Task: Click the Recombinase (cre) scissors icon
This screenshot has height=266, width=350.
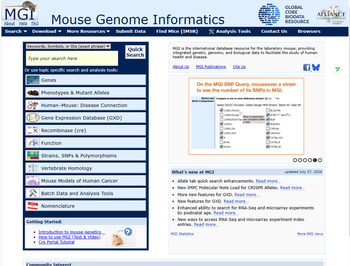Action: [x=33, y=131]
